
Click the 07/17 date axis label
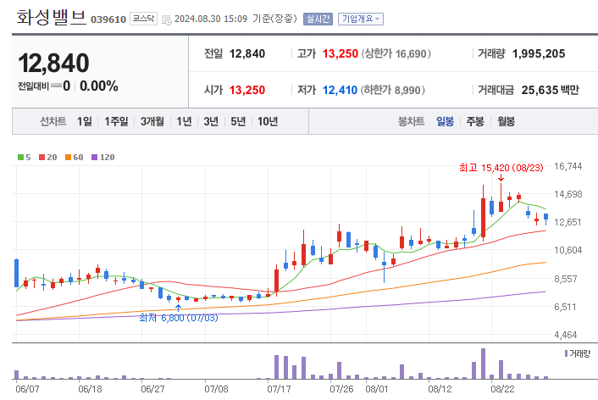279,389
